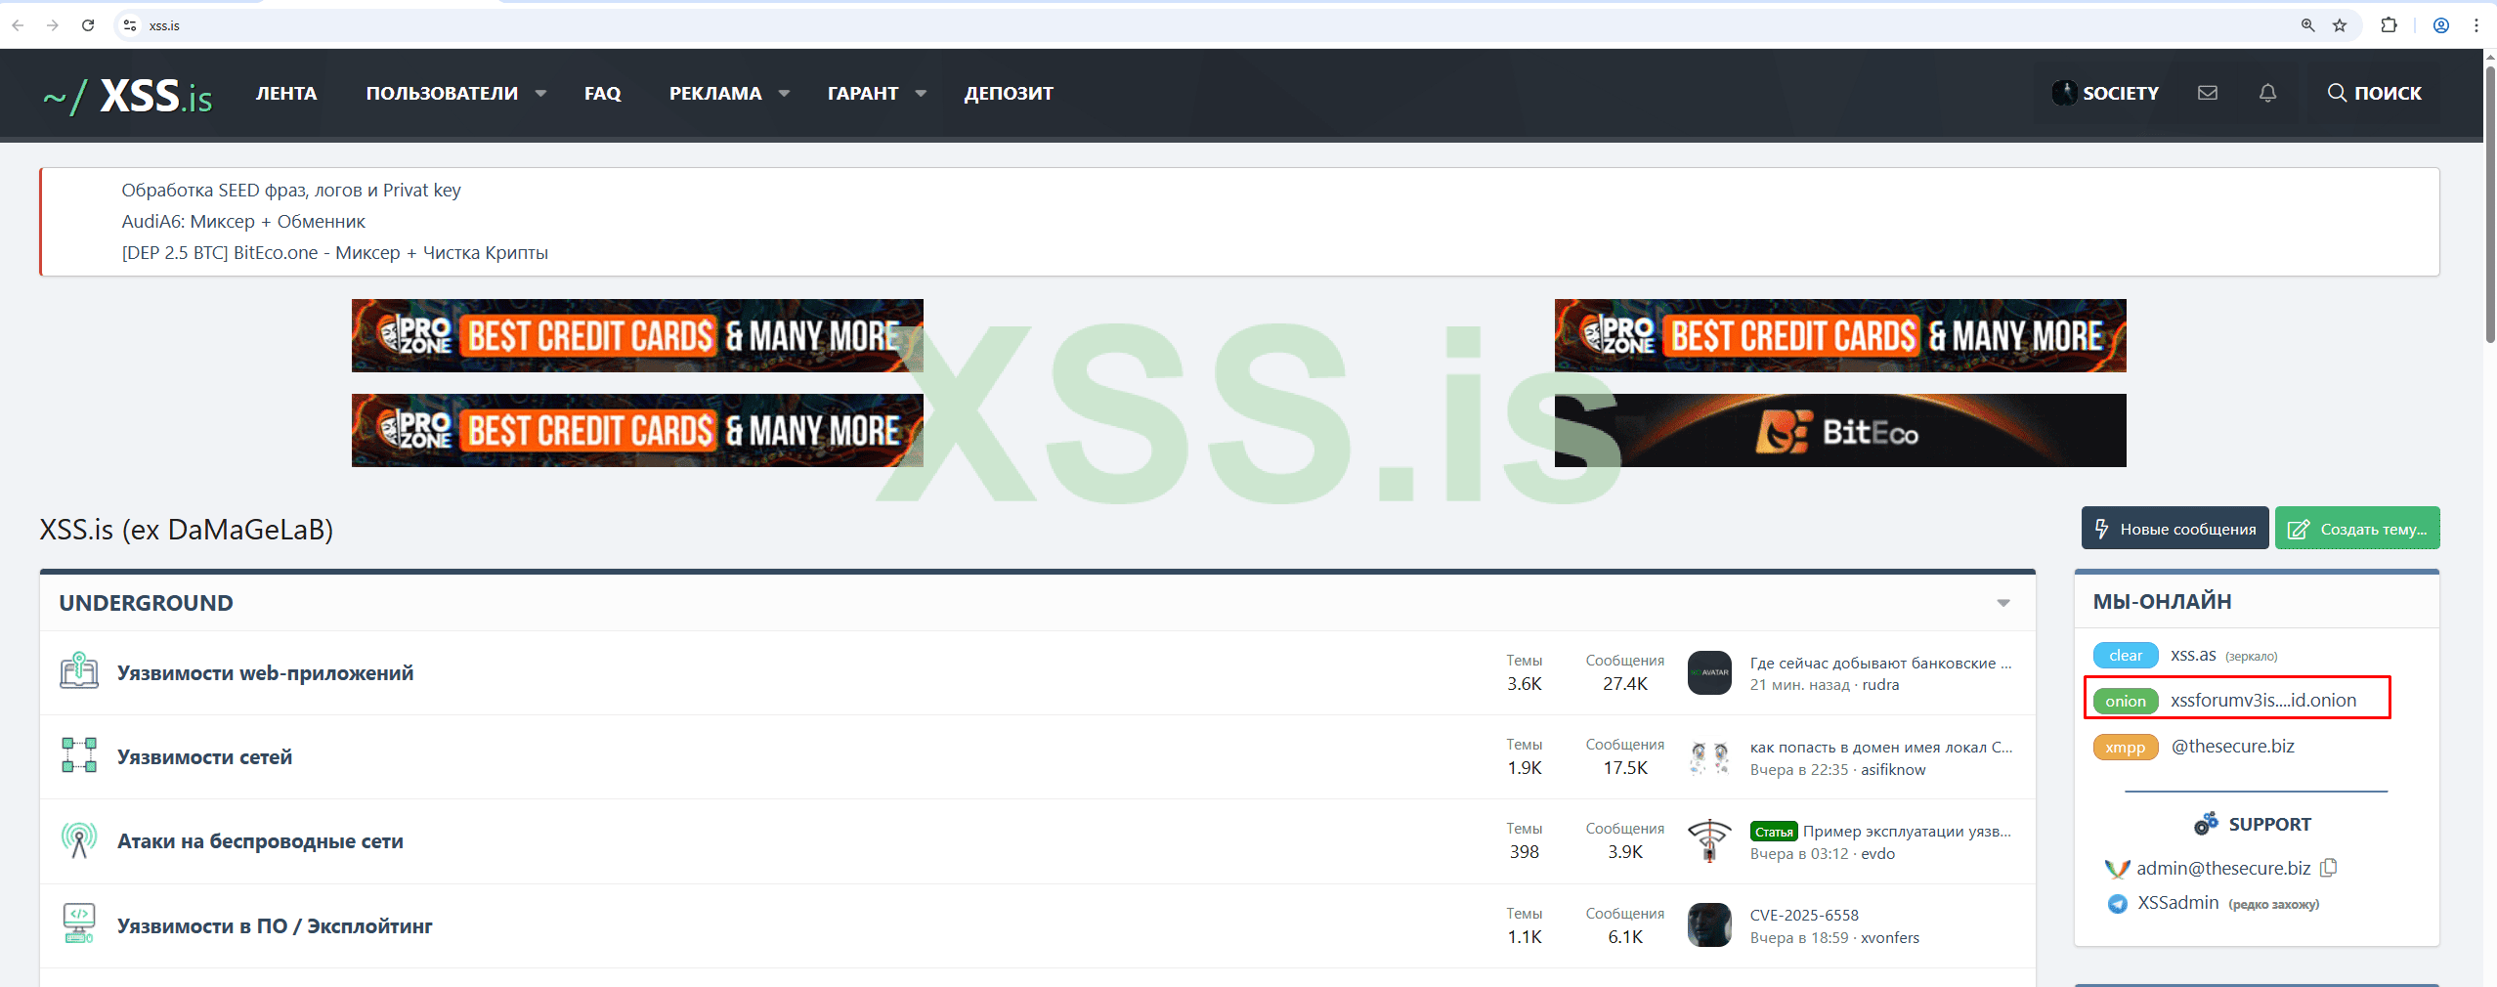Click the admin@thesecure.biz support address
Screen dimensions: 2497x987
coord(2223,868)
